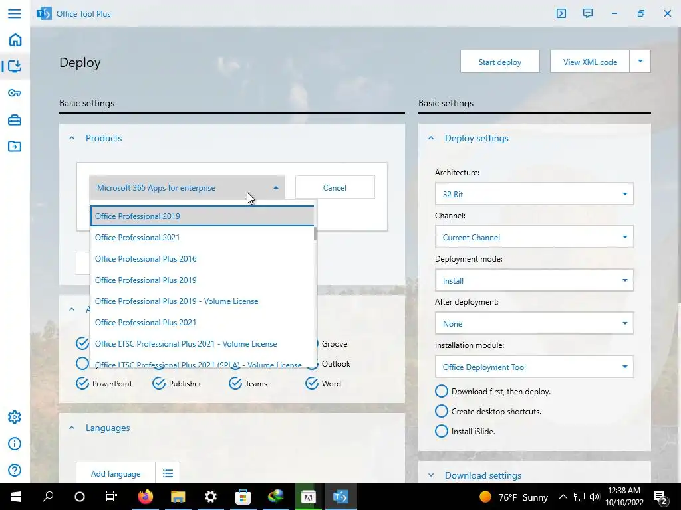
Task: Open the Deploy page icon in sidebar
Action: click(15, 66)
